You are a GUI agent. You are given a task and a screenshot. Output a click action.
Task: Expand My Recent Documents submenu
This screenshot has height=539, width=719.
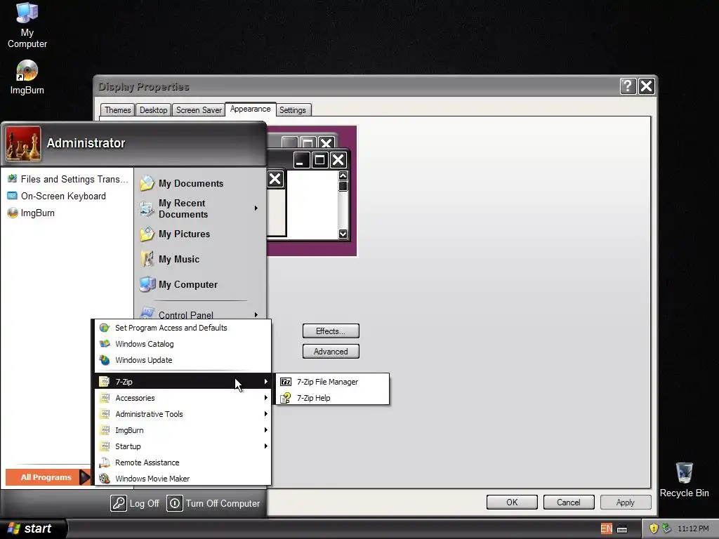[200, 208]
